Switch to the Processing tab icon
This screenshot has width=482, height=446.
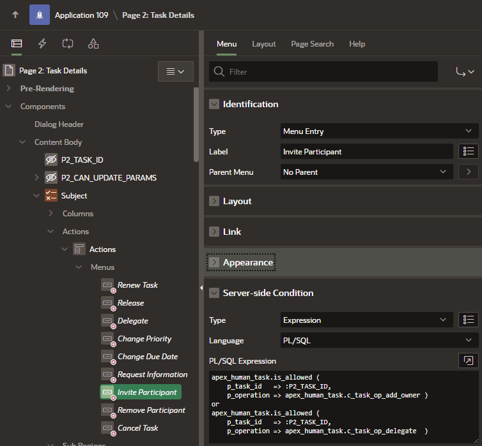[68, 44]
